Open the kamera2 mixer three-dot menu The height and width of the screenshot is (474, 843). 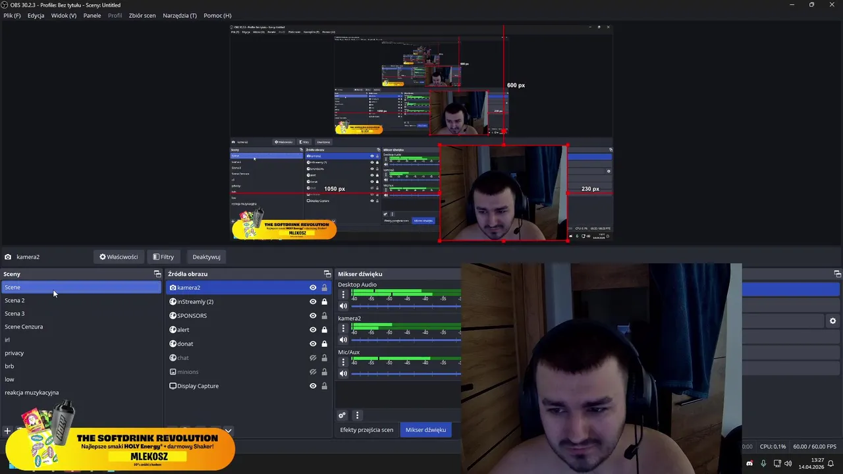343,328
